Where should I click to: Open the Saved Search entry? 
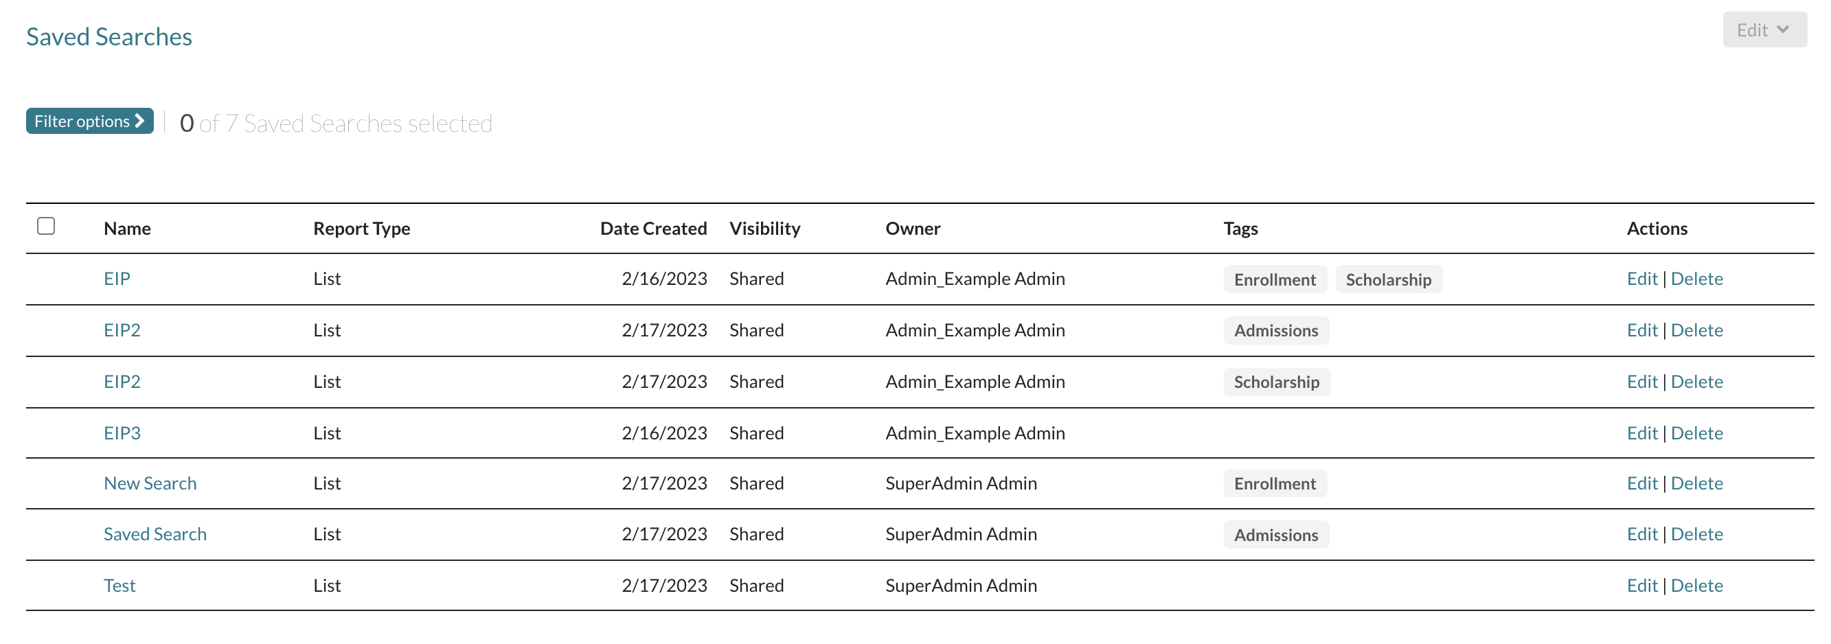pyautogui.click(x=155, y=534)
